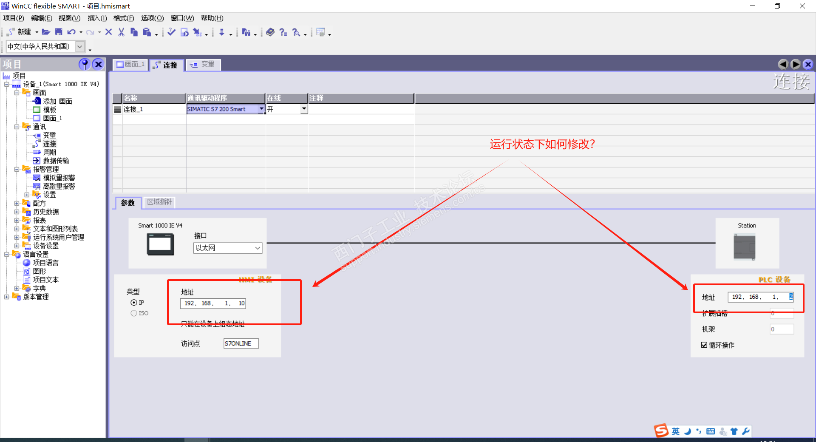
Task: Switch to the 区域指针 tab
Action: point(159,202)
